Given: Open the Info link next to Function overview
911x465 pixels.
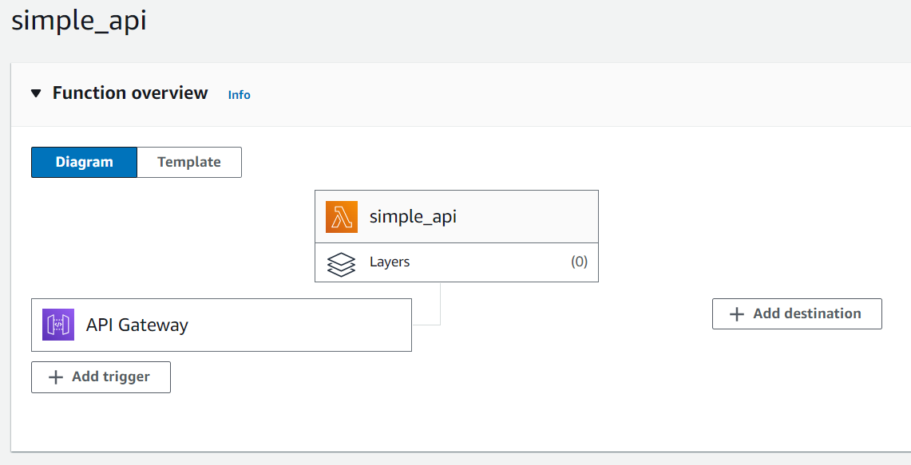Looking at the screenshot, I should click(x=239, y=95).
